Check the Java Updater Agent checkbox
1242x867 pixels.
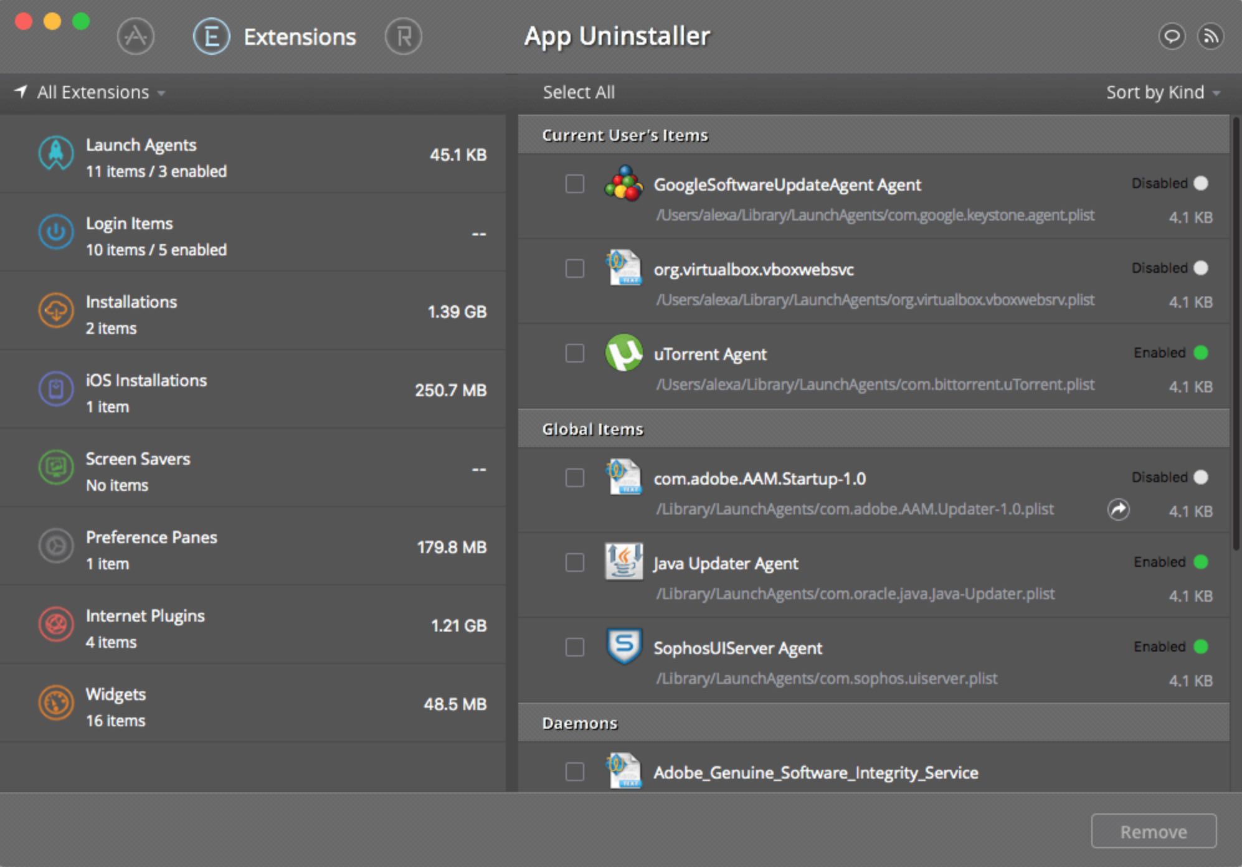tap(574, 562)
